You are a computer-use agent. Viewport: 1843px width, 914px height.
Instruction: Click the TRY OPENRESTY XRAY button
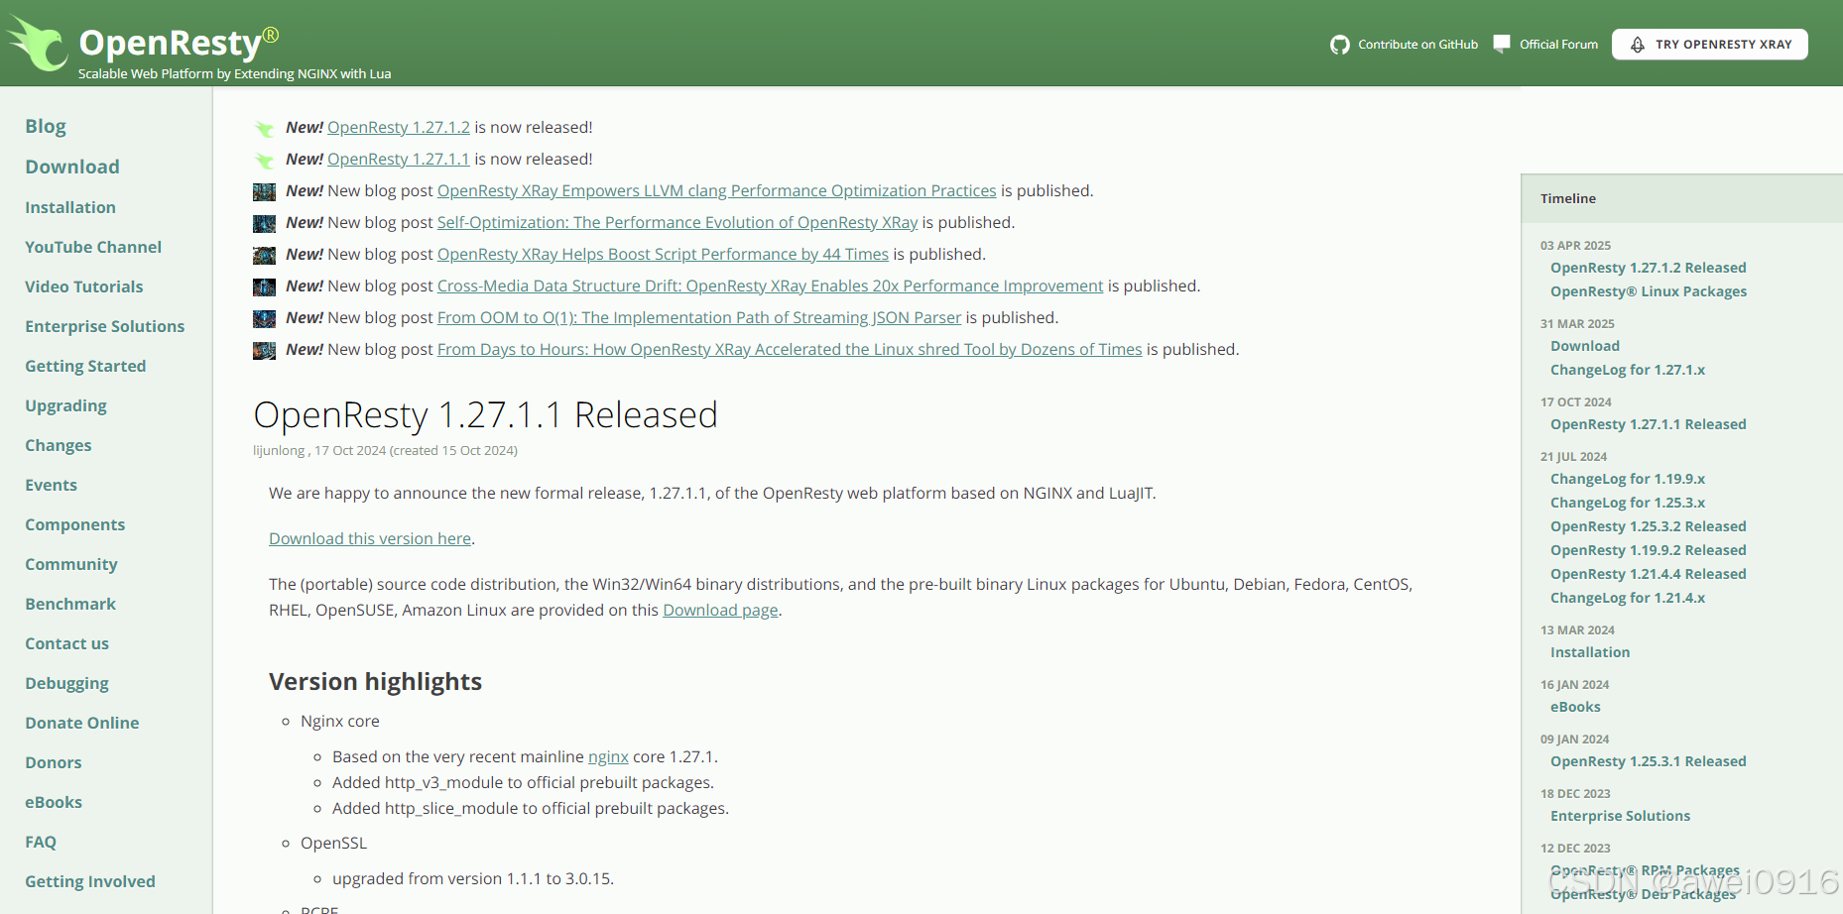point(1710,45)
